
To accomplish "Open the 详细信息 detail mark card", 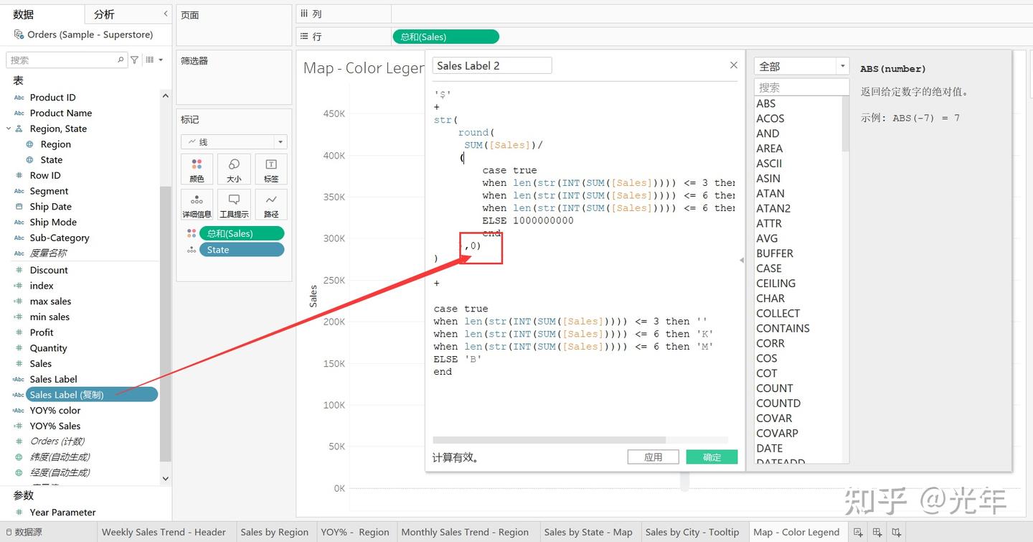I will coord(197,205).
